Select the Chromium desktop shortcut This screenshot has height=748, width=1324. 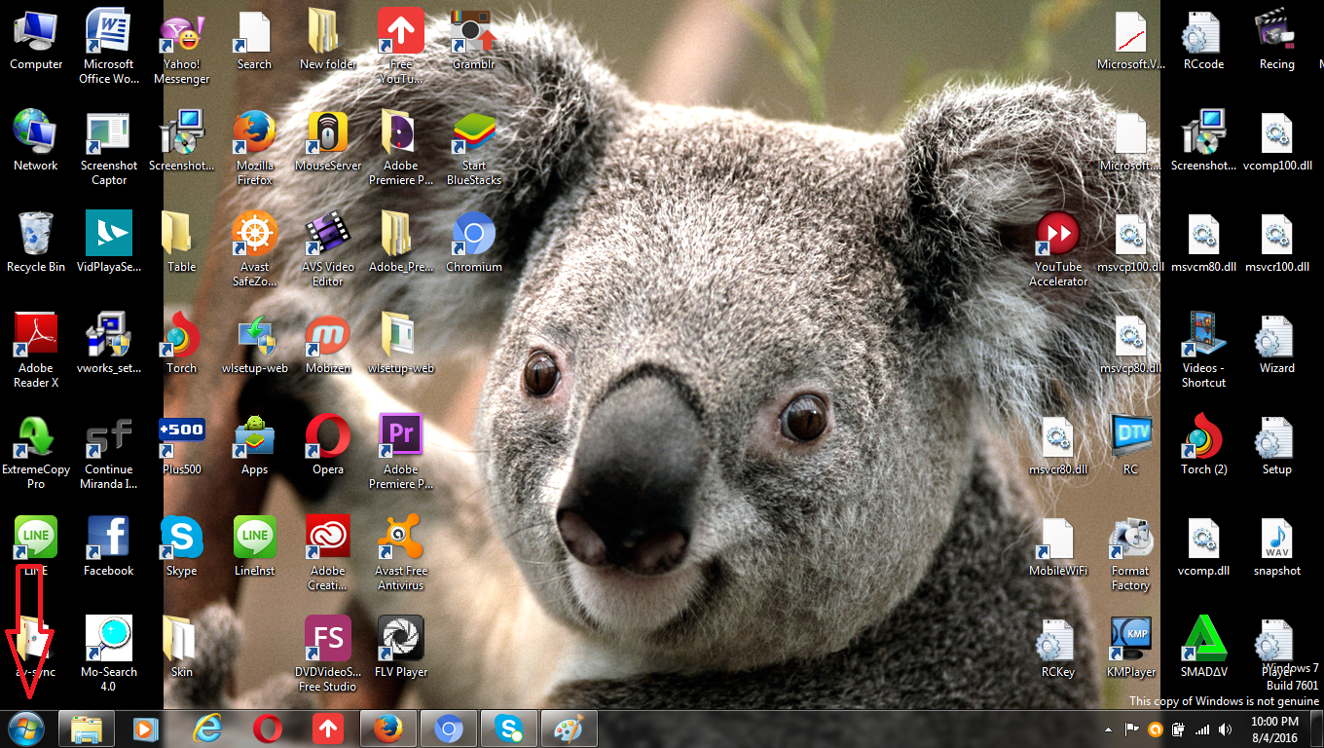(474, 243)
